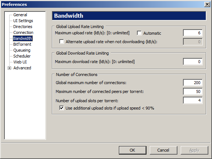Focus the maximum download rate field

coord(192,62)
